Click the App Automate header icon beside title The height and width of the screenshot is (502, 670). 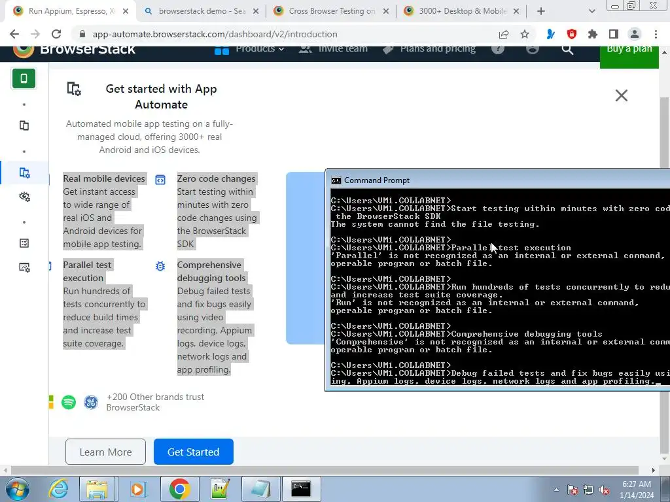click(74, 89)
